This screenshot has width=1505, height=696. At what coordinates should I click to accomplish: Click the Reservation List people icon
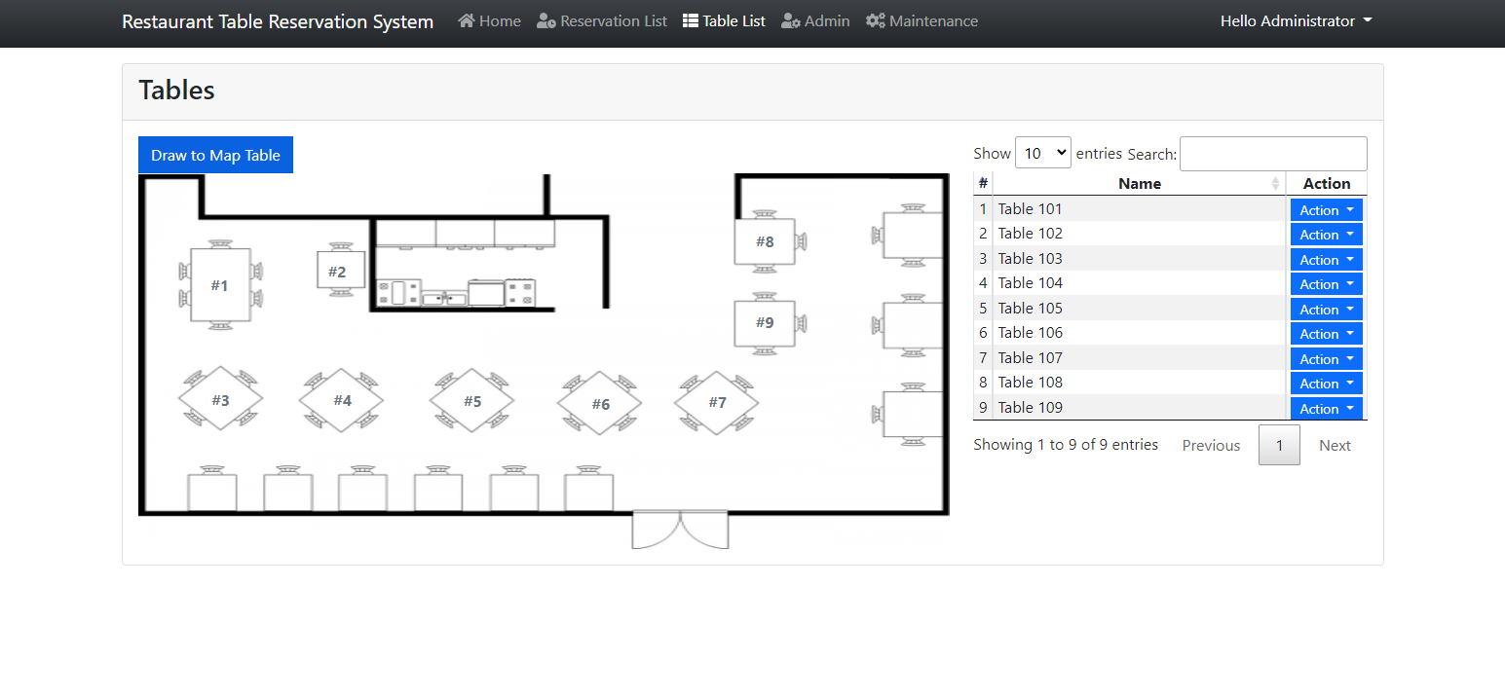pyautogui.click(x=545, y=20)
